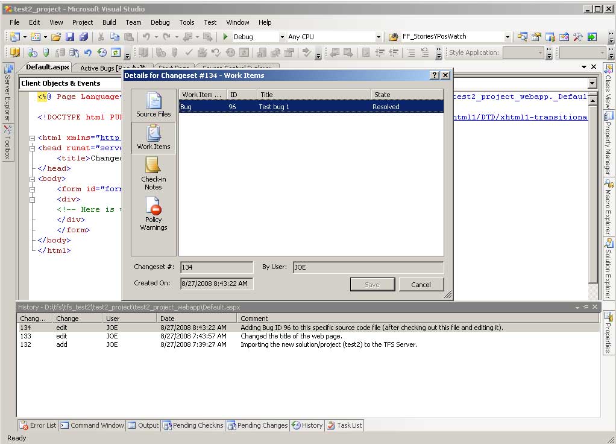
Task: Expand the Server Explorer side panel
Action: pos(8,94)
